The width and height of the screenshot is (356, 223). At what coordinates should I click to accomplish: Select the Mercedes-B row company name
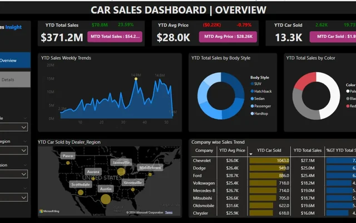204,191
